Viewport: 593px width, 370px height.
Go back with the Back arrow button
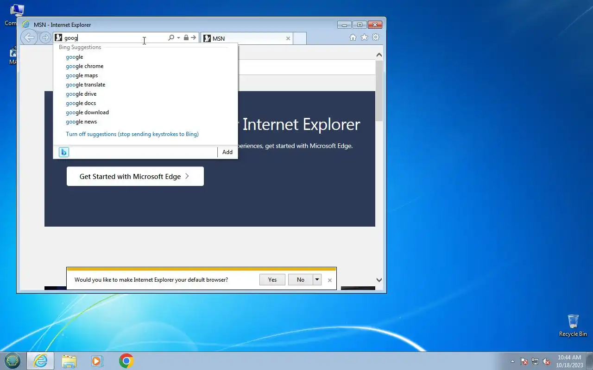point(29,37)
